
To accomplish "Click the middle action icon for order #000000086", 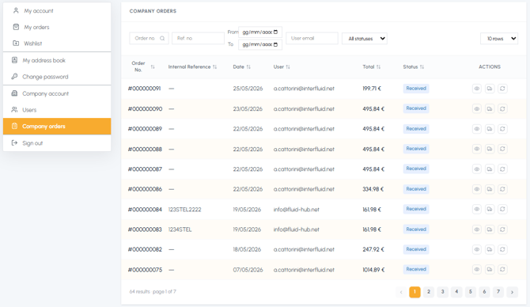I will pos(490,189).
